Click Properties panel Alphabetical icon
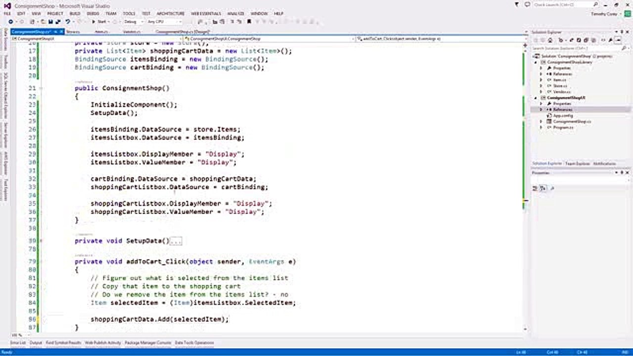 tap(543, 188)
